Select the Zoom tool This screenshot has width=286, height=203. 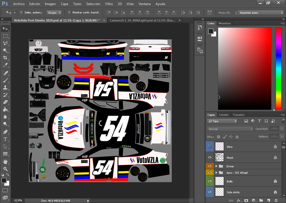click(5, 169)
